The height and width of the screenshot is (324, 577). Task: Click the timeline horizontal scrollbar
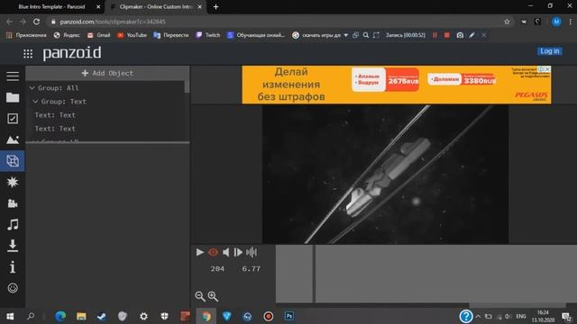tap(517, 305)
